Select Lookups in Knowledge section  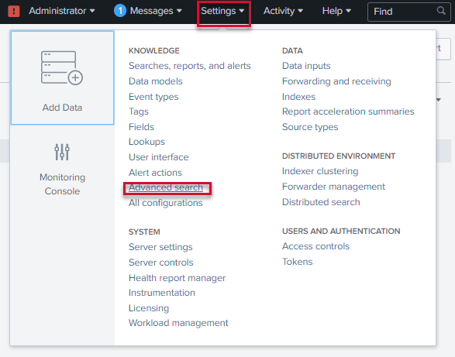(146, 142)
